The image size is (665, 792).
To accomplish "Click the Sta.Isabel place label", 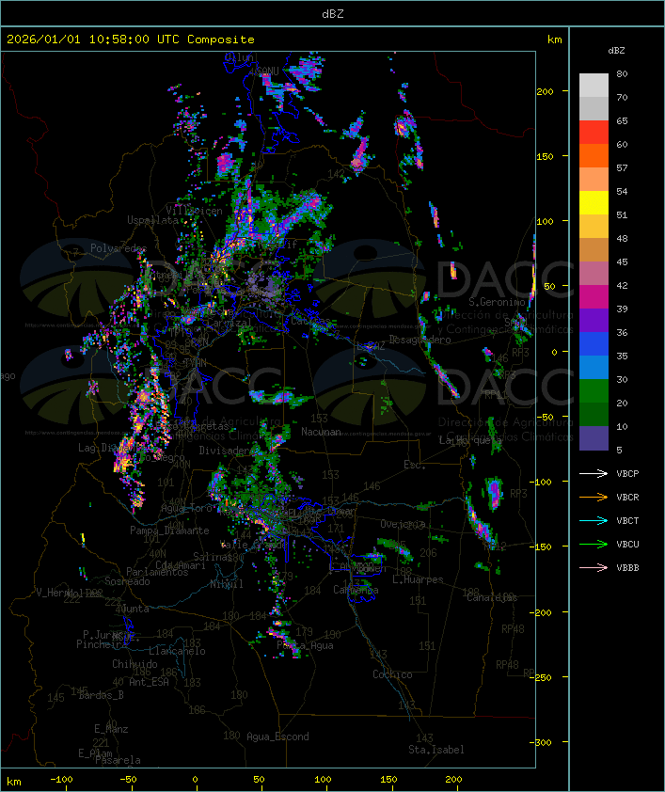I will click(x=436, y=750).
